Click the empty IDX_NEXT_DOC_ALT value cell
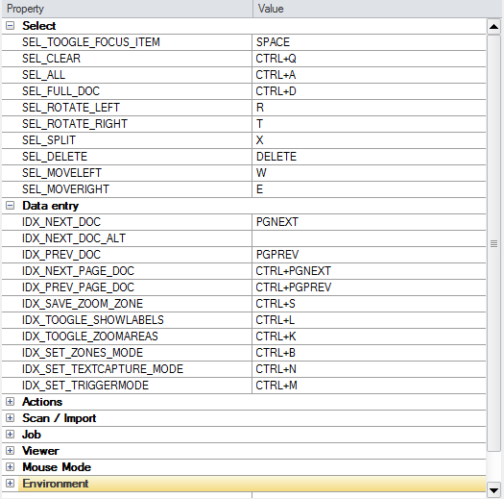 click(x=369, y=238)
